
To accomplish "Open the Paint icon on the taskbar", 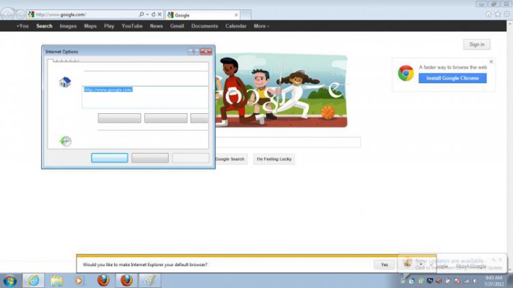I will click(x=150, y=280).
